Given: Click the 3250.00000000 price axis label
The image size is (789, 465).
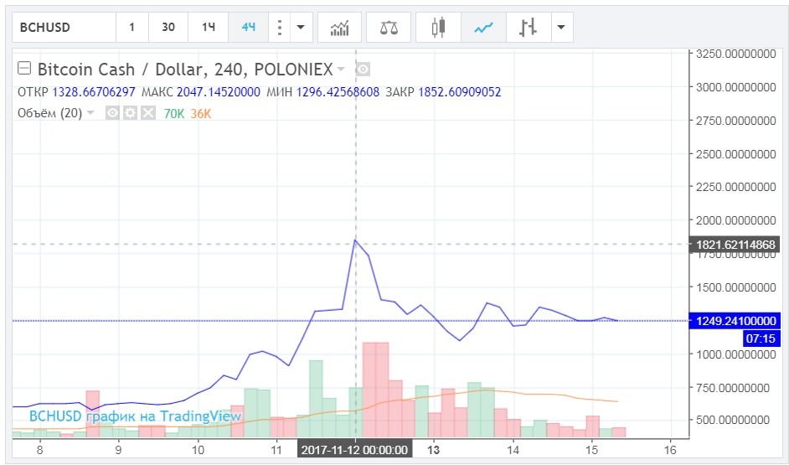Looking at the screenshot, I should pyautogui.click(x=735, y=54).
